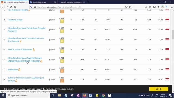Viewport: 174px width, 98px height.
Task: Show the sidebars
Action: click(154, 7)
